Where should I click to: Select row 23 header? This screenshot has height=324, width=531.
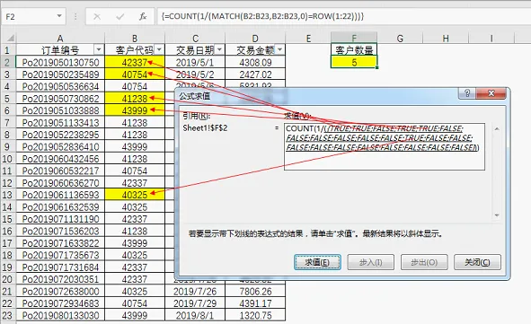7,315
